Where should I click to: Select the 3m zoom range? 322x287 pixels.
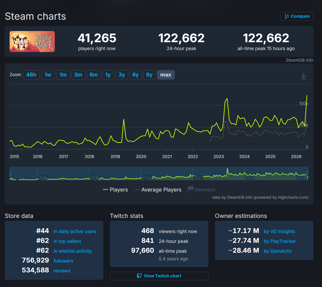pyautogui.click(x=78, y=75)
